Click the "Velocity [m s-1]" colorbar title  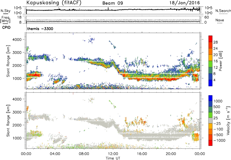pos(228,120)
